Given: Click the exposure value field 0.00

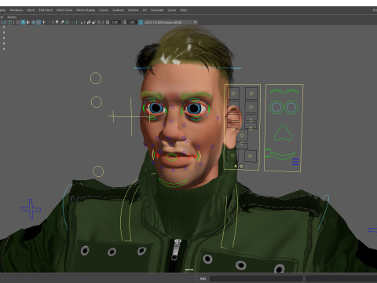Looking at the screenshot, I should click(115, 22).
